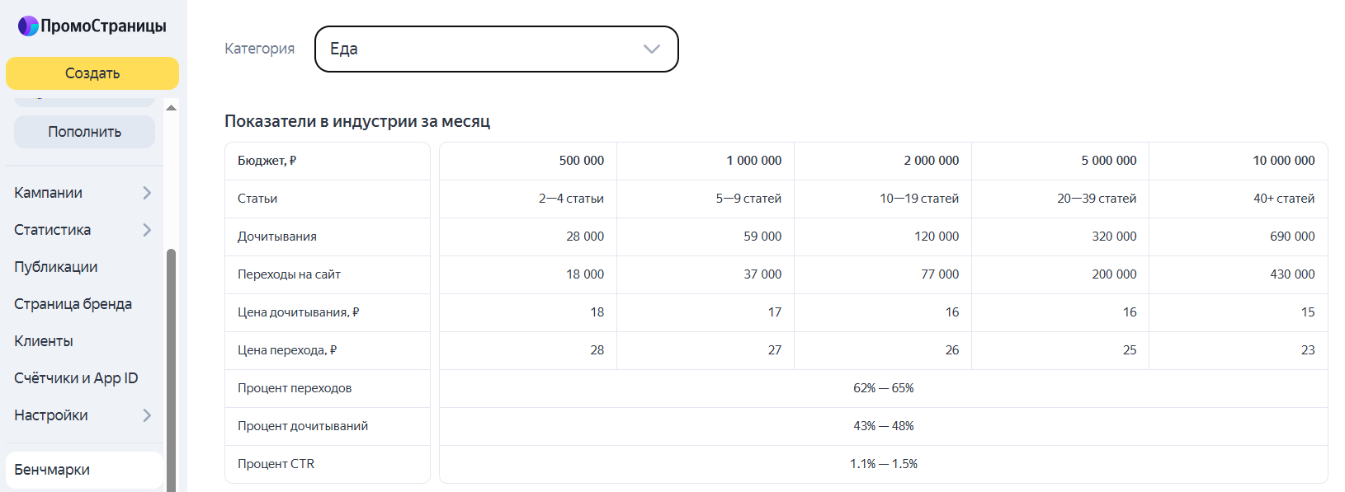Select the Бенчмарки menu item

click(52, 470)
